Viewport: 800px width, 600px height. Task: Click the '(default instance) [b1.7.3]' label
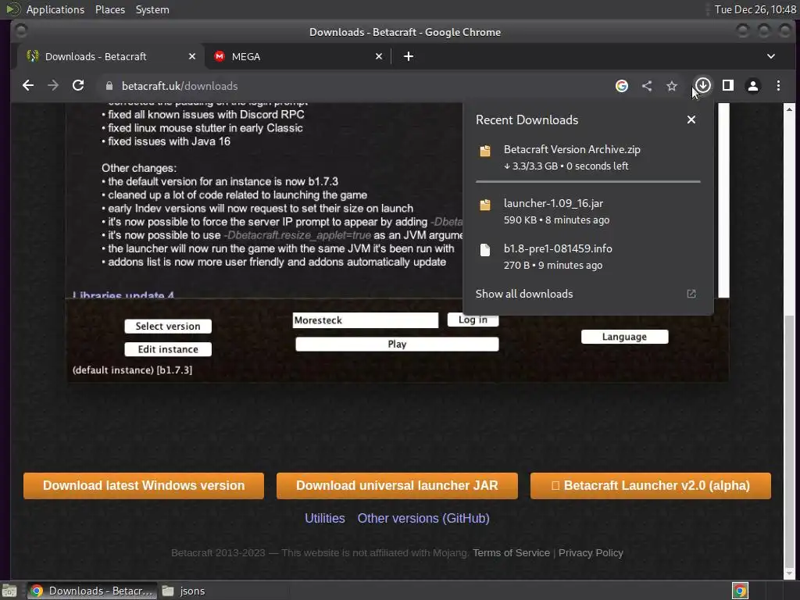point(132,370)
